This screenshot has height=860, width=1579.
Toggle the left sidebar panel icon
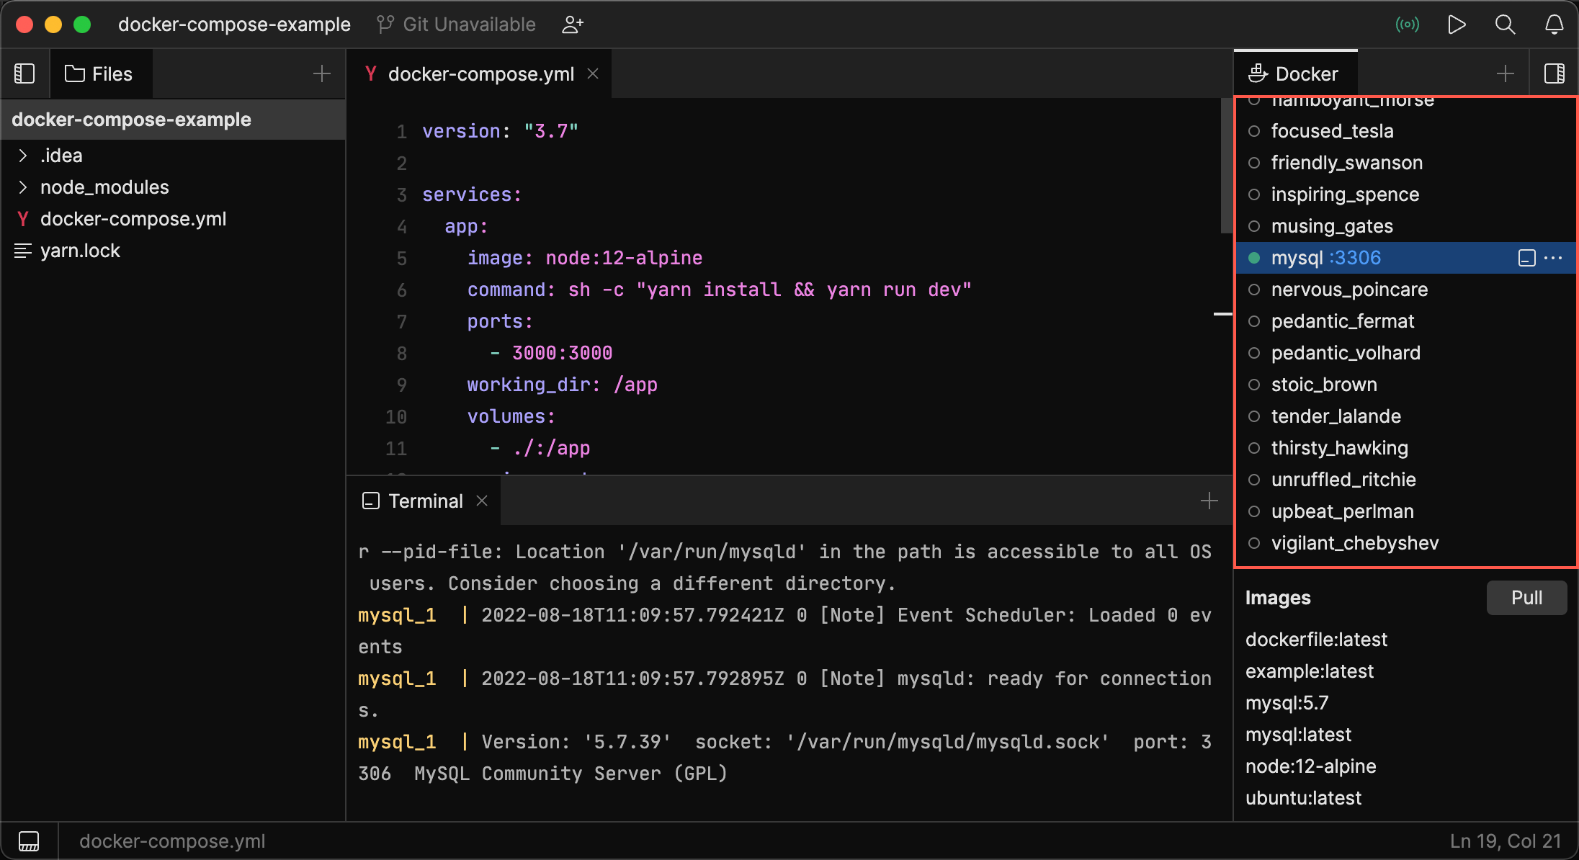(x=24, y=73)
